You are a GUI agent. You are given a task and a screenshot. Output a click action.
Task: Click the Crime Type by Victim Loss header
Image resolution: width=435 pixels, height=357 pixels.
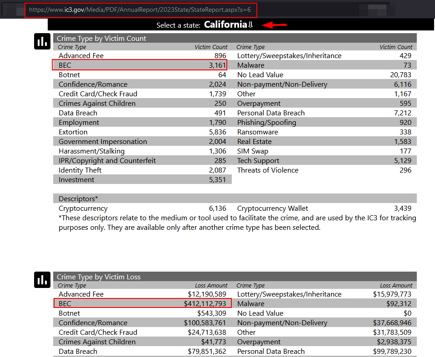(x=99, y=277)
